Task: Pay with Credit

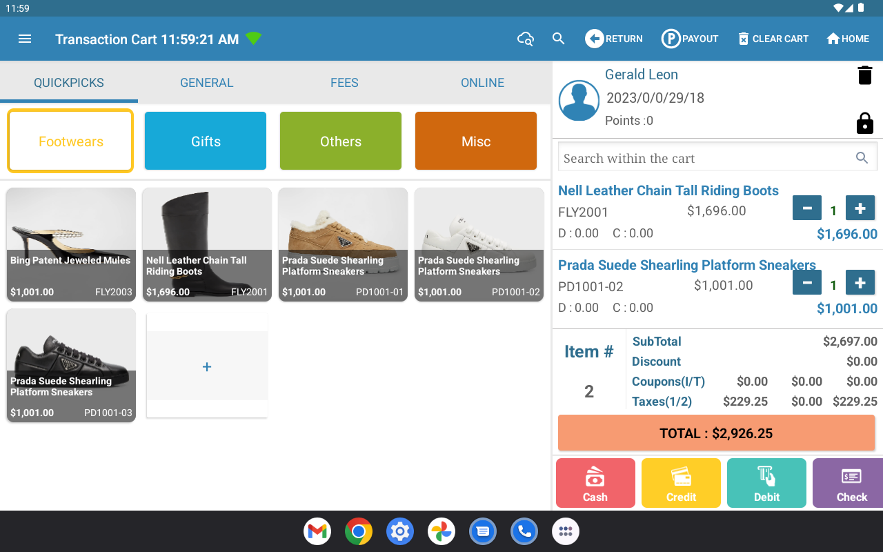Action: pos(681,483)
